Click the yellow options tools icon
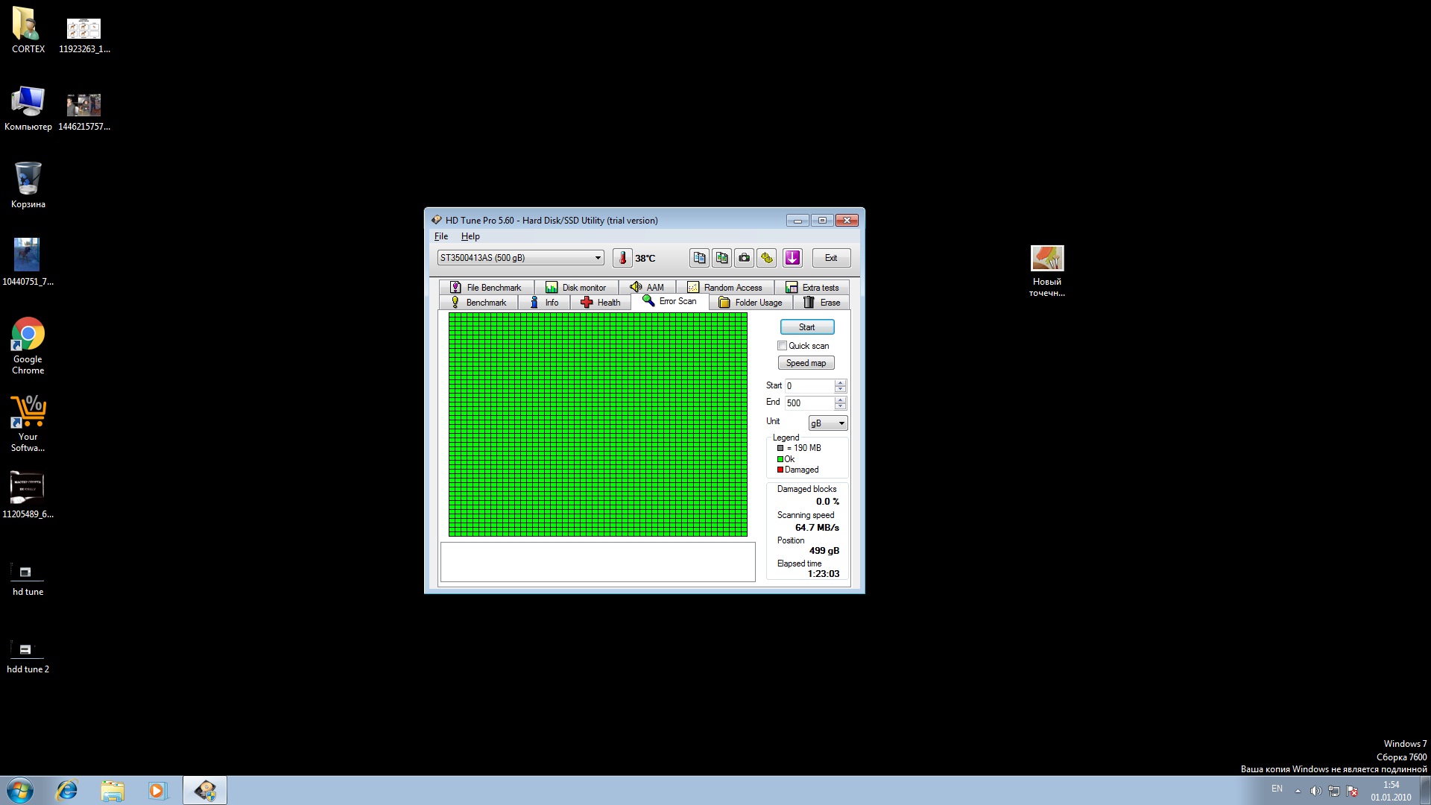Screen dimensions: 1431x805 pos(767,258)
